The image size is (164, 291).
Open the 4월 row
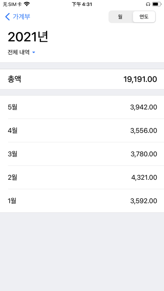(x=82, y=130)
